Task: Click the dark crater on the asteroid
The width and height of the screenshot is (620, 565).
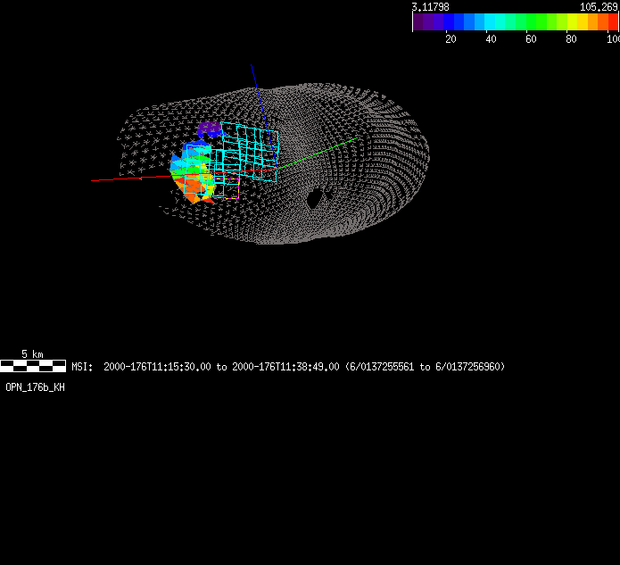Action: pos(314,198)
